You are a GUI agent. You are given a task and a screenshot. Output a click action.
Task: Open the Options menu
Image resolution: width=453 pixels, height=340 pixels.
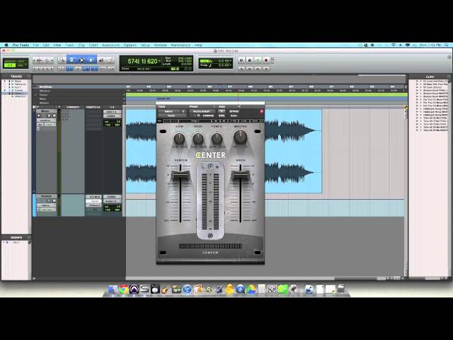(130, 45)
